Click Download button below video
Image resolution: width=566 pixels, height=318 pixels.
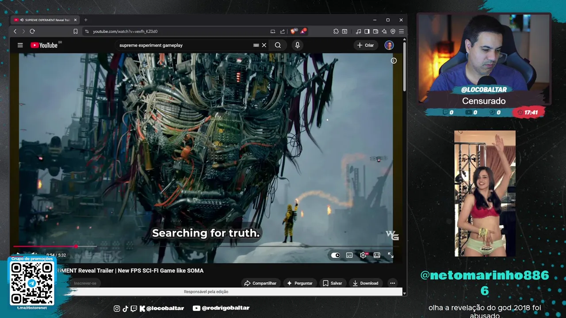coord(365,283)
